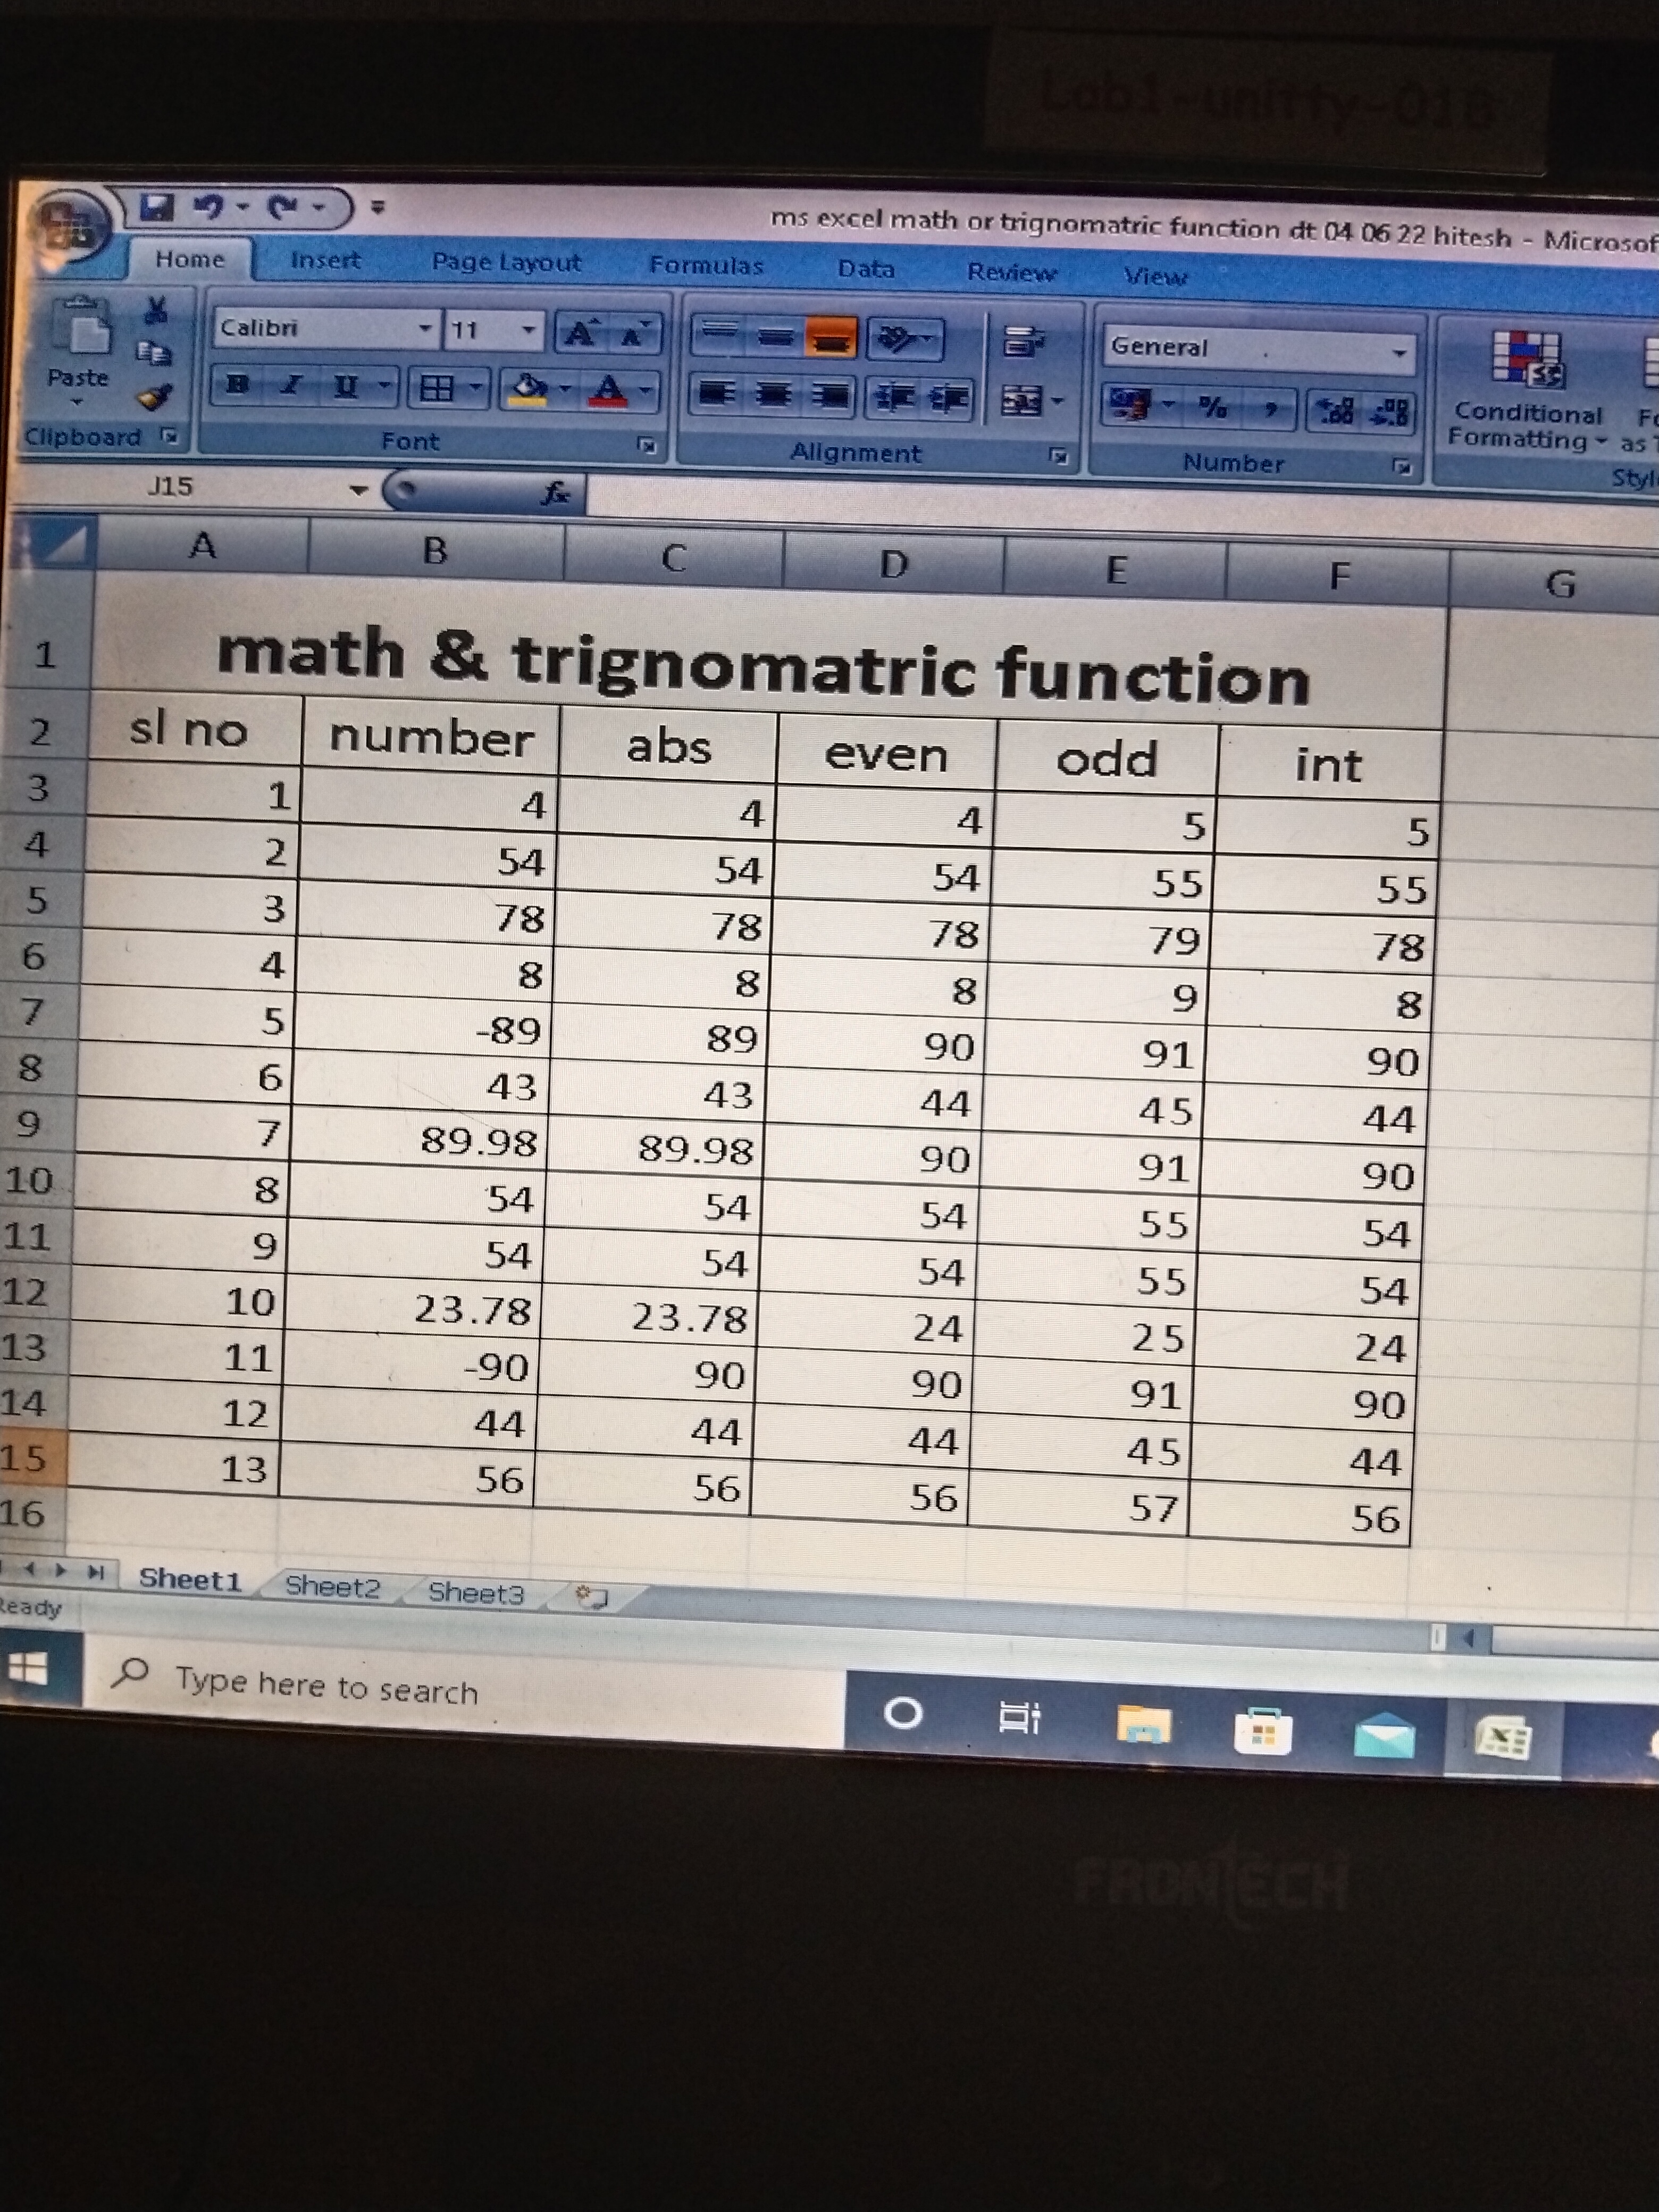Toggle Bold formatting

[237, 384]
